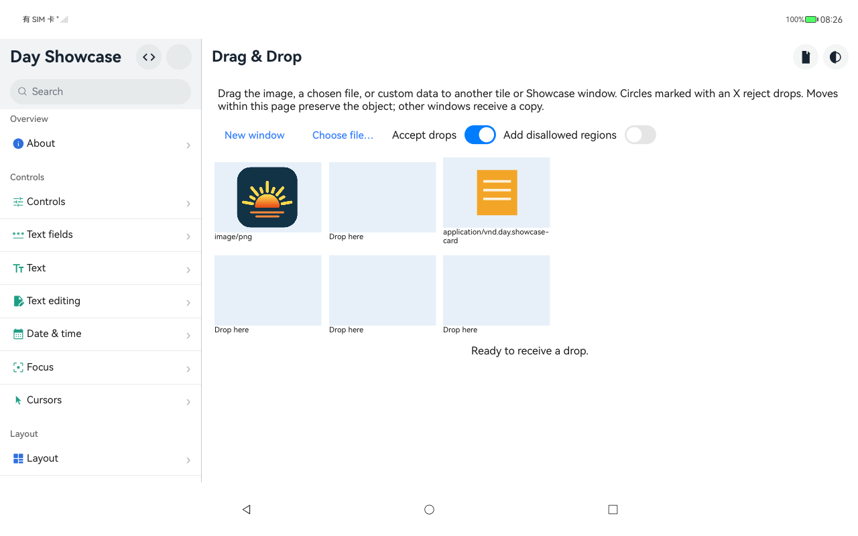The height and width of the screenshot is (536, 858).
Task: Click the application/vnd.day.showcase-card caption
Action: coord(496,237)
